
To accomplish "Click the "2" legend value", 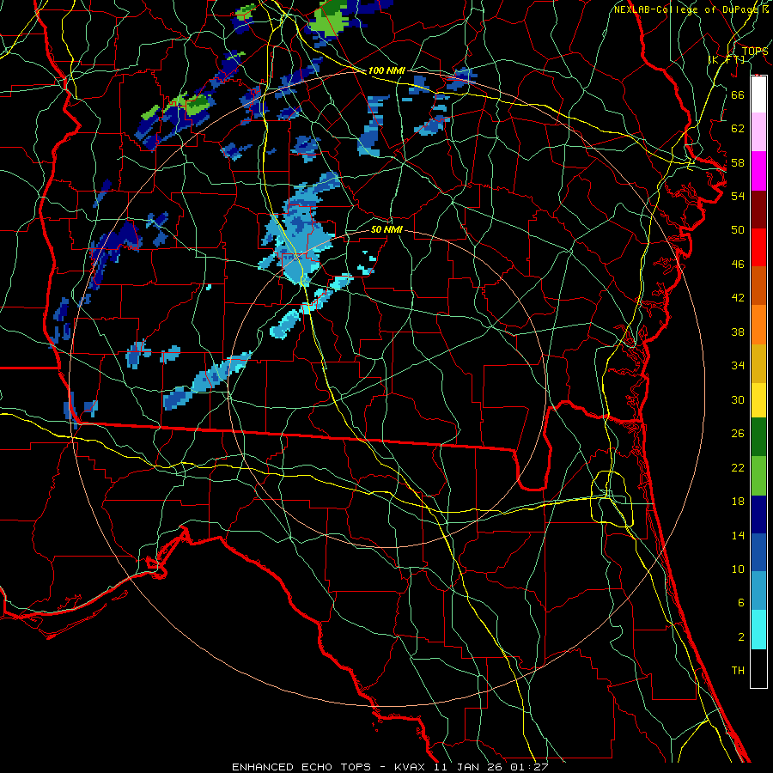I will coord(740,636).
